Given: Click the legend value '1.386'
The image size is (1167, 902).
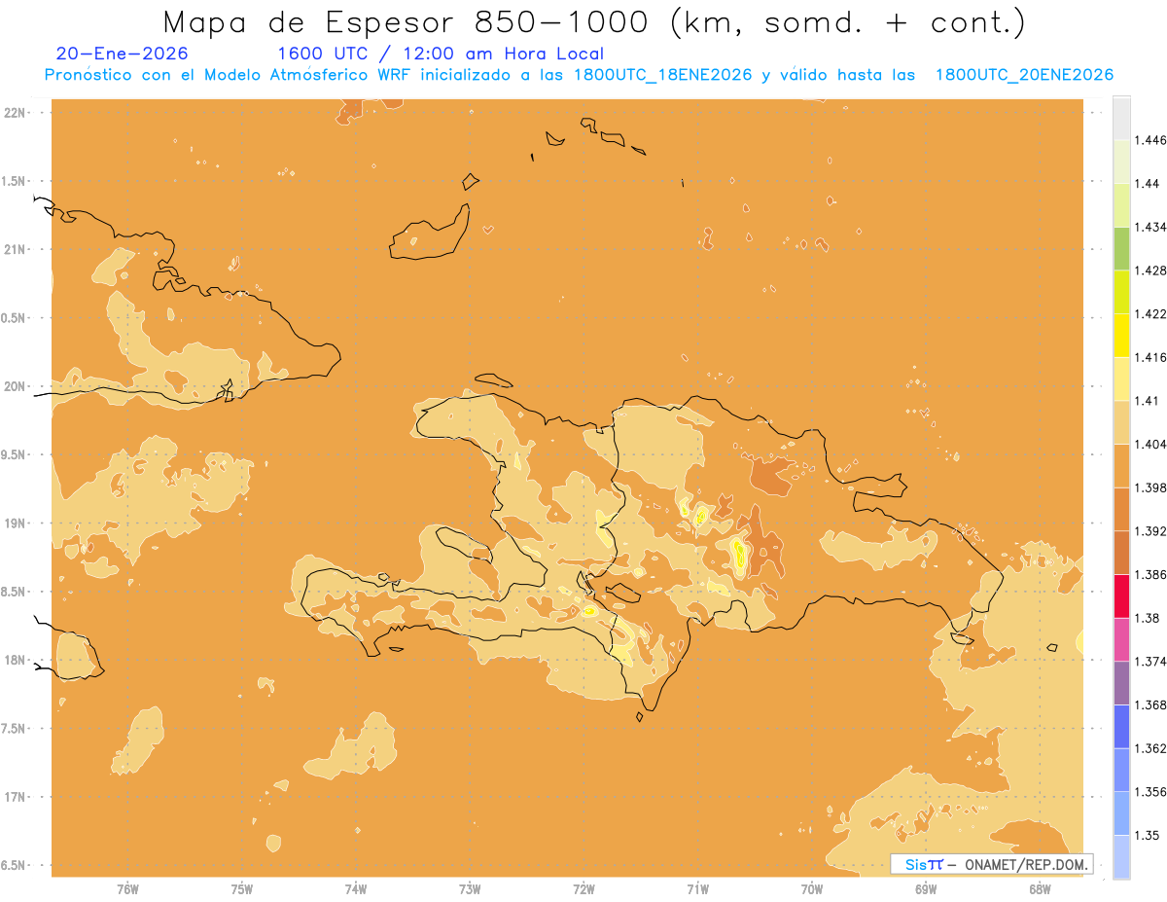Looking at the screenshot, I should coord(1150,574).
